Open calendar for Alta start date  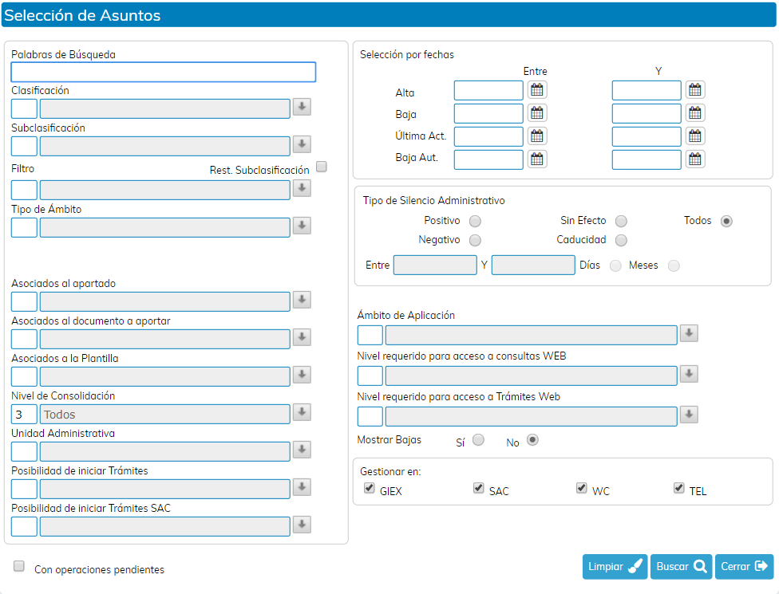point(537,90)
